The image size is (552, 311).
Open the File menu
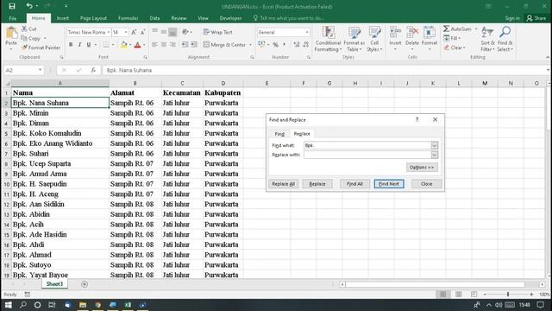(13, 18)
